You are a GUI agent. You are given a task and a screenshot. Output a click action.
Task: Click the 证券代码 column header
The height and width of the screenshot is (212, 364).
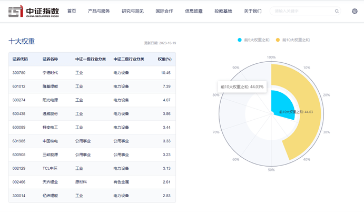click(20, 59)
